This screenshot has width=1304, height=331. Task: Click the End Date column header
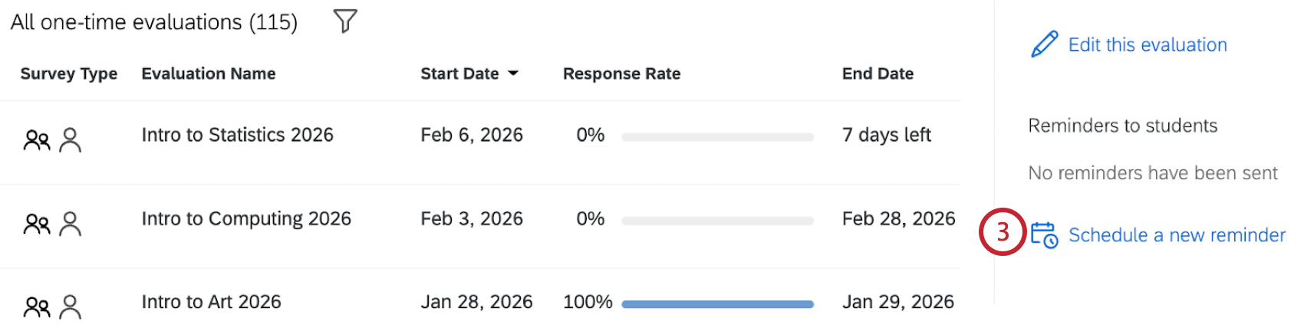tap(878, 74)
